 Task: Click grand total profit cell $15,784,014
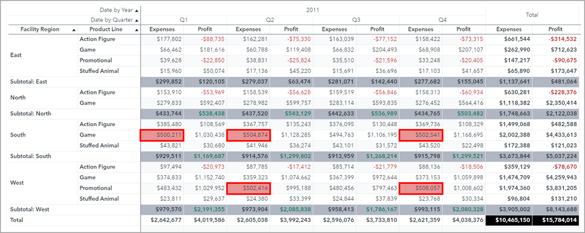point(556,220)
